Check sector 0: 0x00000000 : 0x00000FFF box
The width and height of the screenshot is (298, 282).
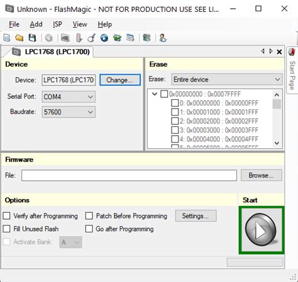(x=175, y=103)
